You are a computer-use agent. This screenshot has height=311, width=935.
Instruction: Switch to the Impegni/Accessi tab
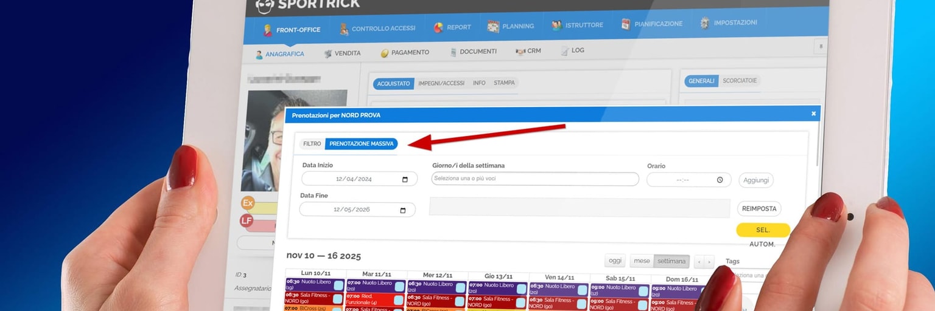[441, 83]
